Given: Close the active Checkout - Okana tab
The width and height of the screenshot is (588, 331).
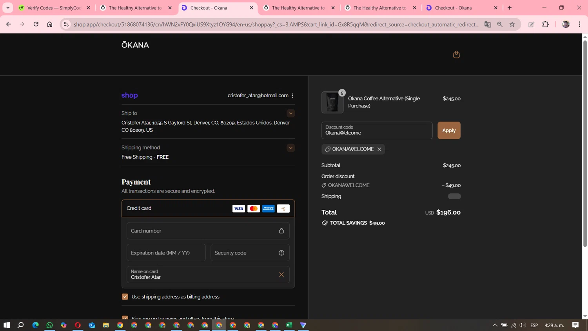Looking at the screenshot, I should click(252, 8).
